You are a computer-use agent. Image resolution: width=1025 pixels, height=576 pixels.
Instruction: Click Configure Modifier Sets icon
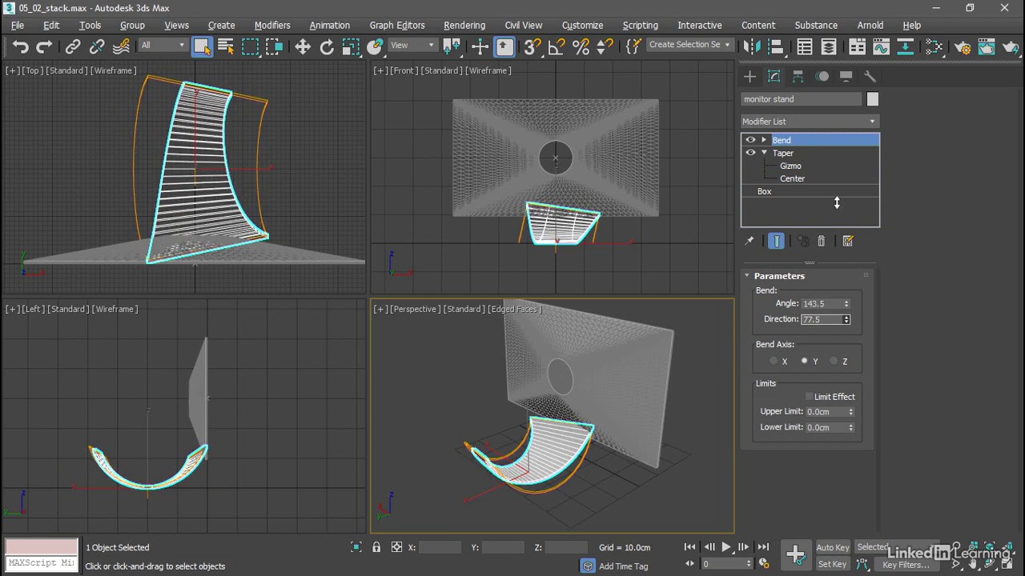[x=848, y=241]
